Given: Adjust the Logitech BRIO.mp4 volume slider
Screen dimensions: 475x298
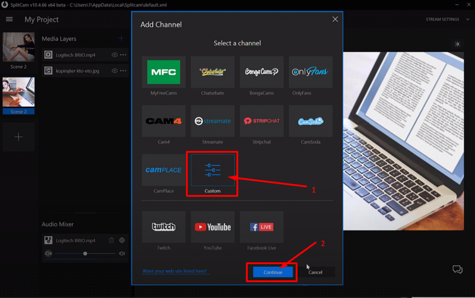Looking at the screenshot, I should tap(85, 254).
